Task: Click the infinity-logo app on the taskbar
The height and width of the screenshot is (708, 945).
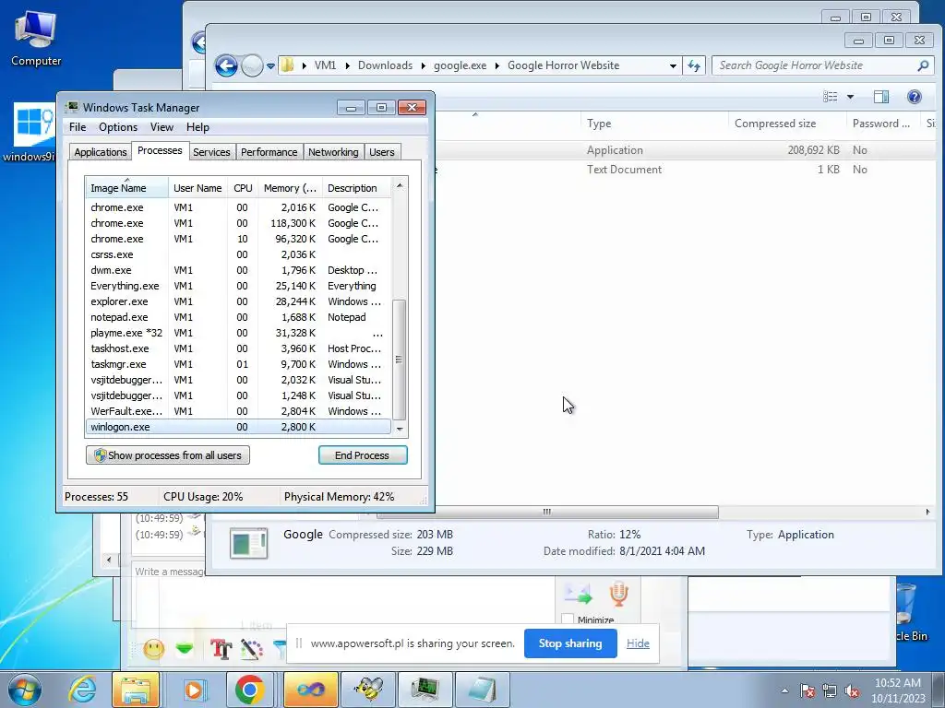Action: tap(311, 690)
